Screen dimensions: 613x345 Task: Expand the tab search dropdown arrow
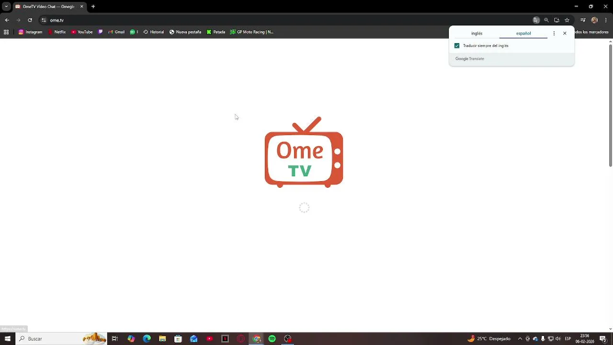tap(6, 7)
